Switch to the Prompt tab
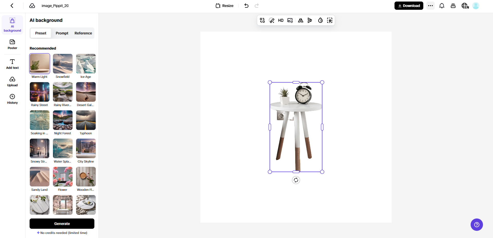Screen dimensions: 493x238 pos(62,33)
